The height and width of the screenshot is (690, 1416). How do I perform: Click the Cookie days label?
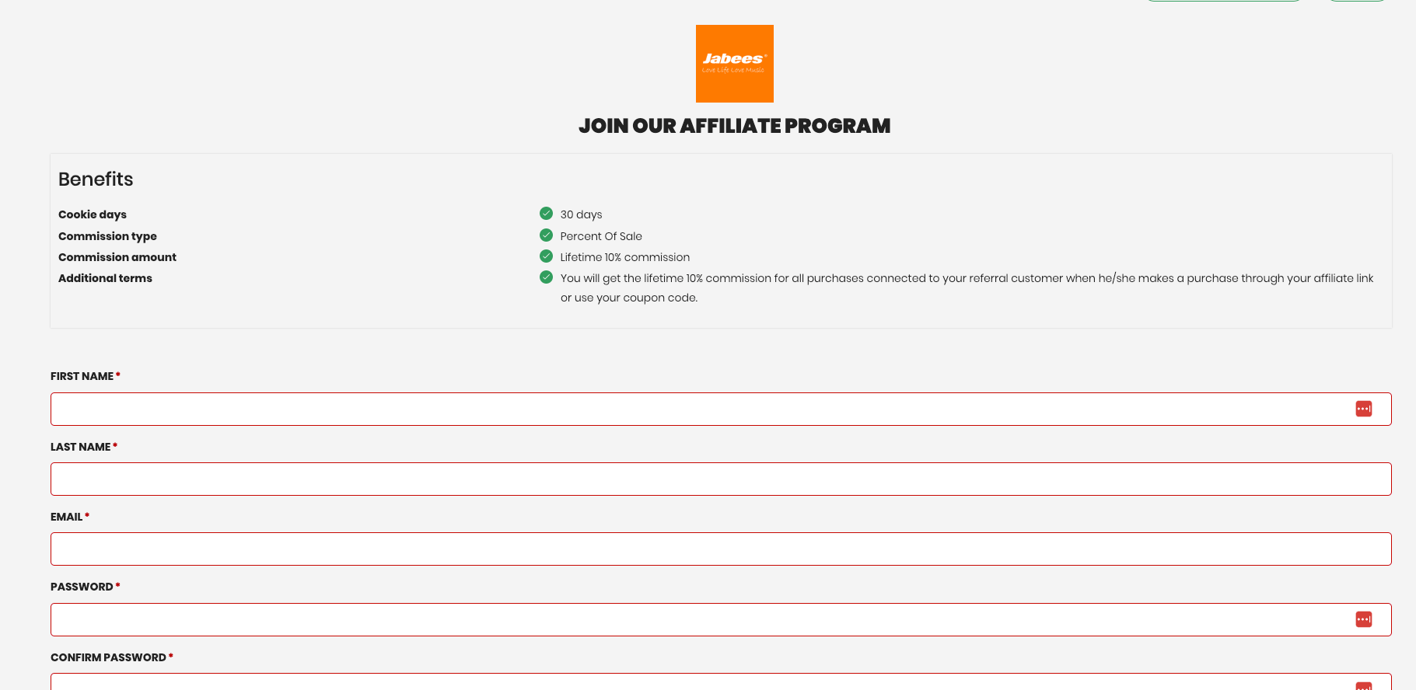coord(93,214)
